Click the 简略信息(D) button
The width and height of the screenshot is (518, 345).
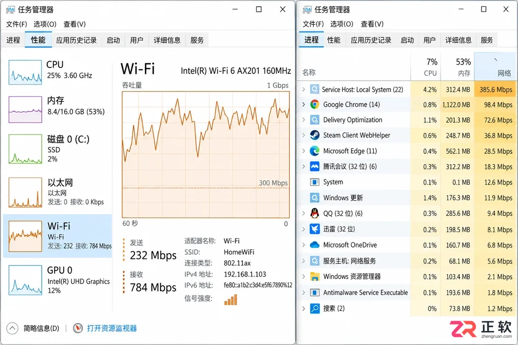(41, 328)
